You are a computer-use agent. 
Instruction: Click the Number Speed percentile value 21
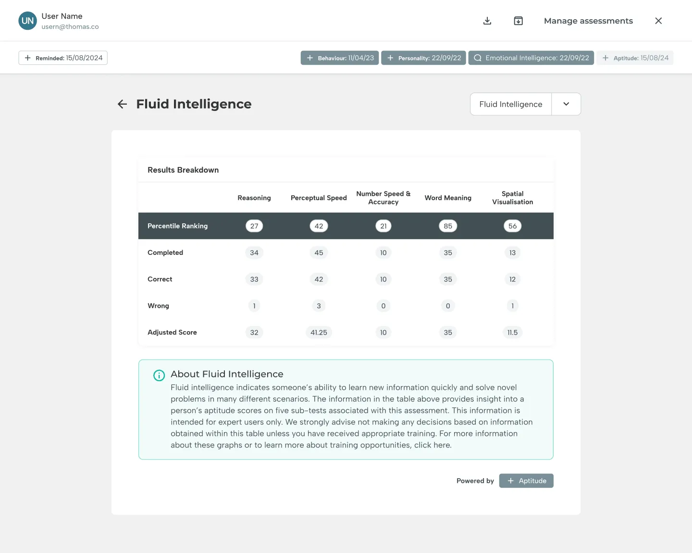click(x=383, y=226)
